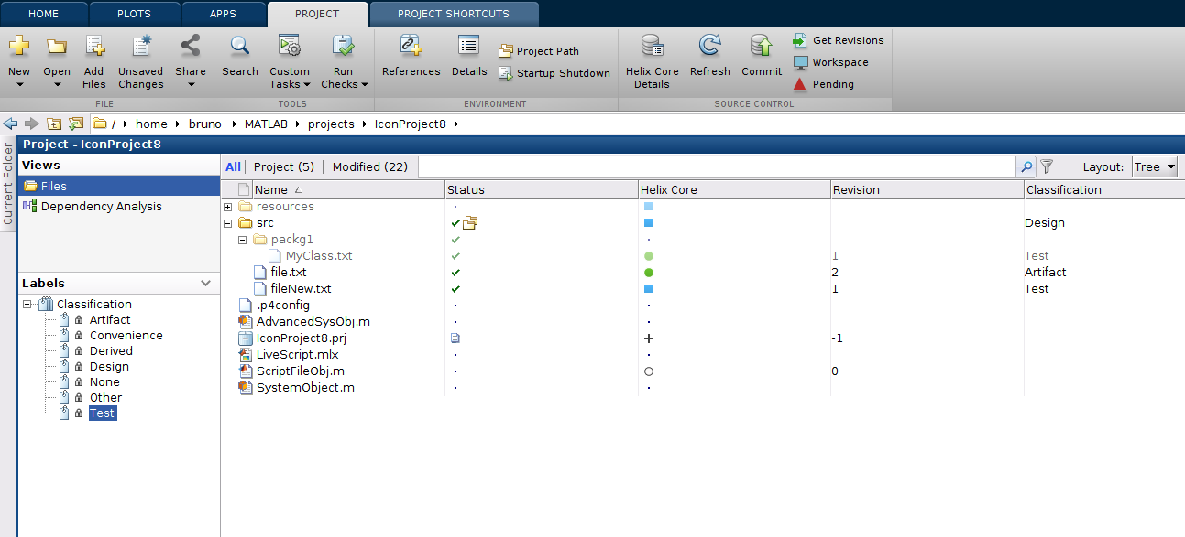The height and width of the screenshot is (537, 1185).
Task: Open the PROJECT SHORTCUTS tab
Action: click(x=453, y=14)
